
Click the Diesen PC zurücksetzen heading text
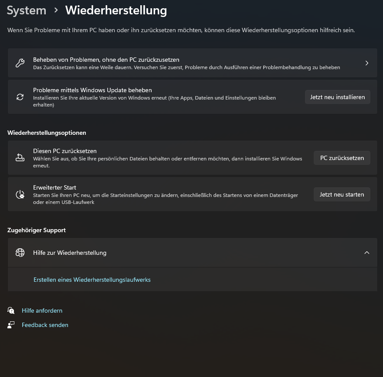click(x=65, y=151)
